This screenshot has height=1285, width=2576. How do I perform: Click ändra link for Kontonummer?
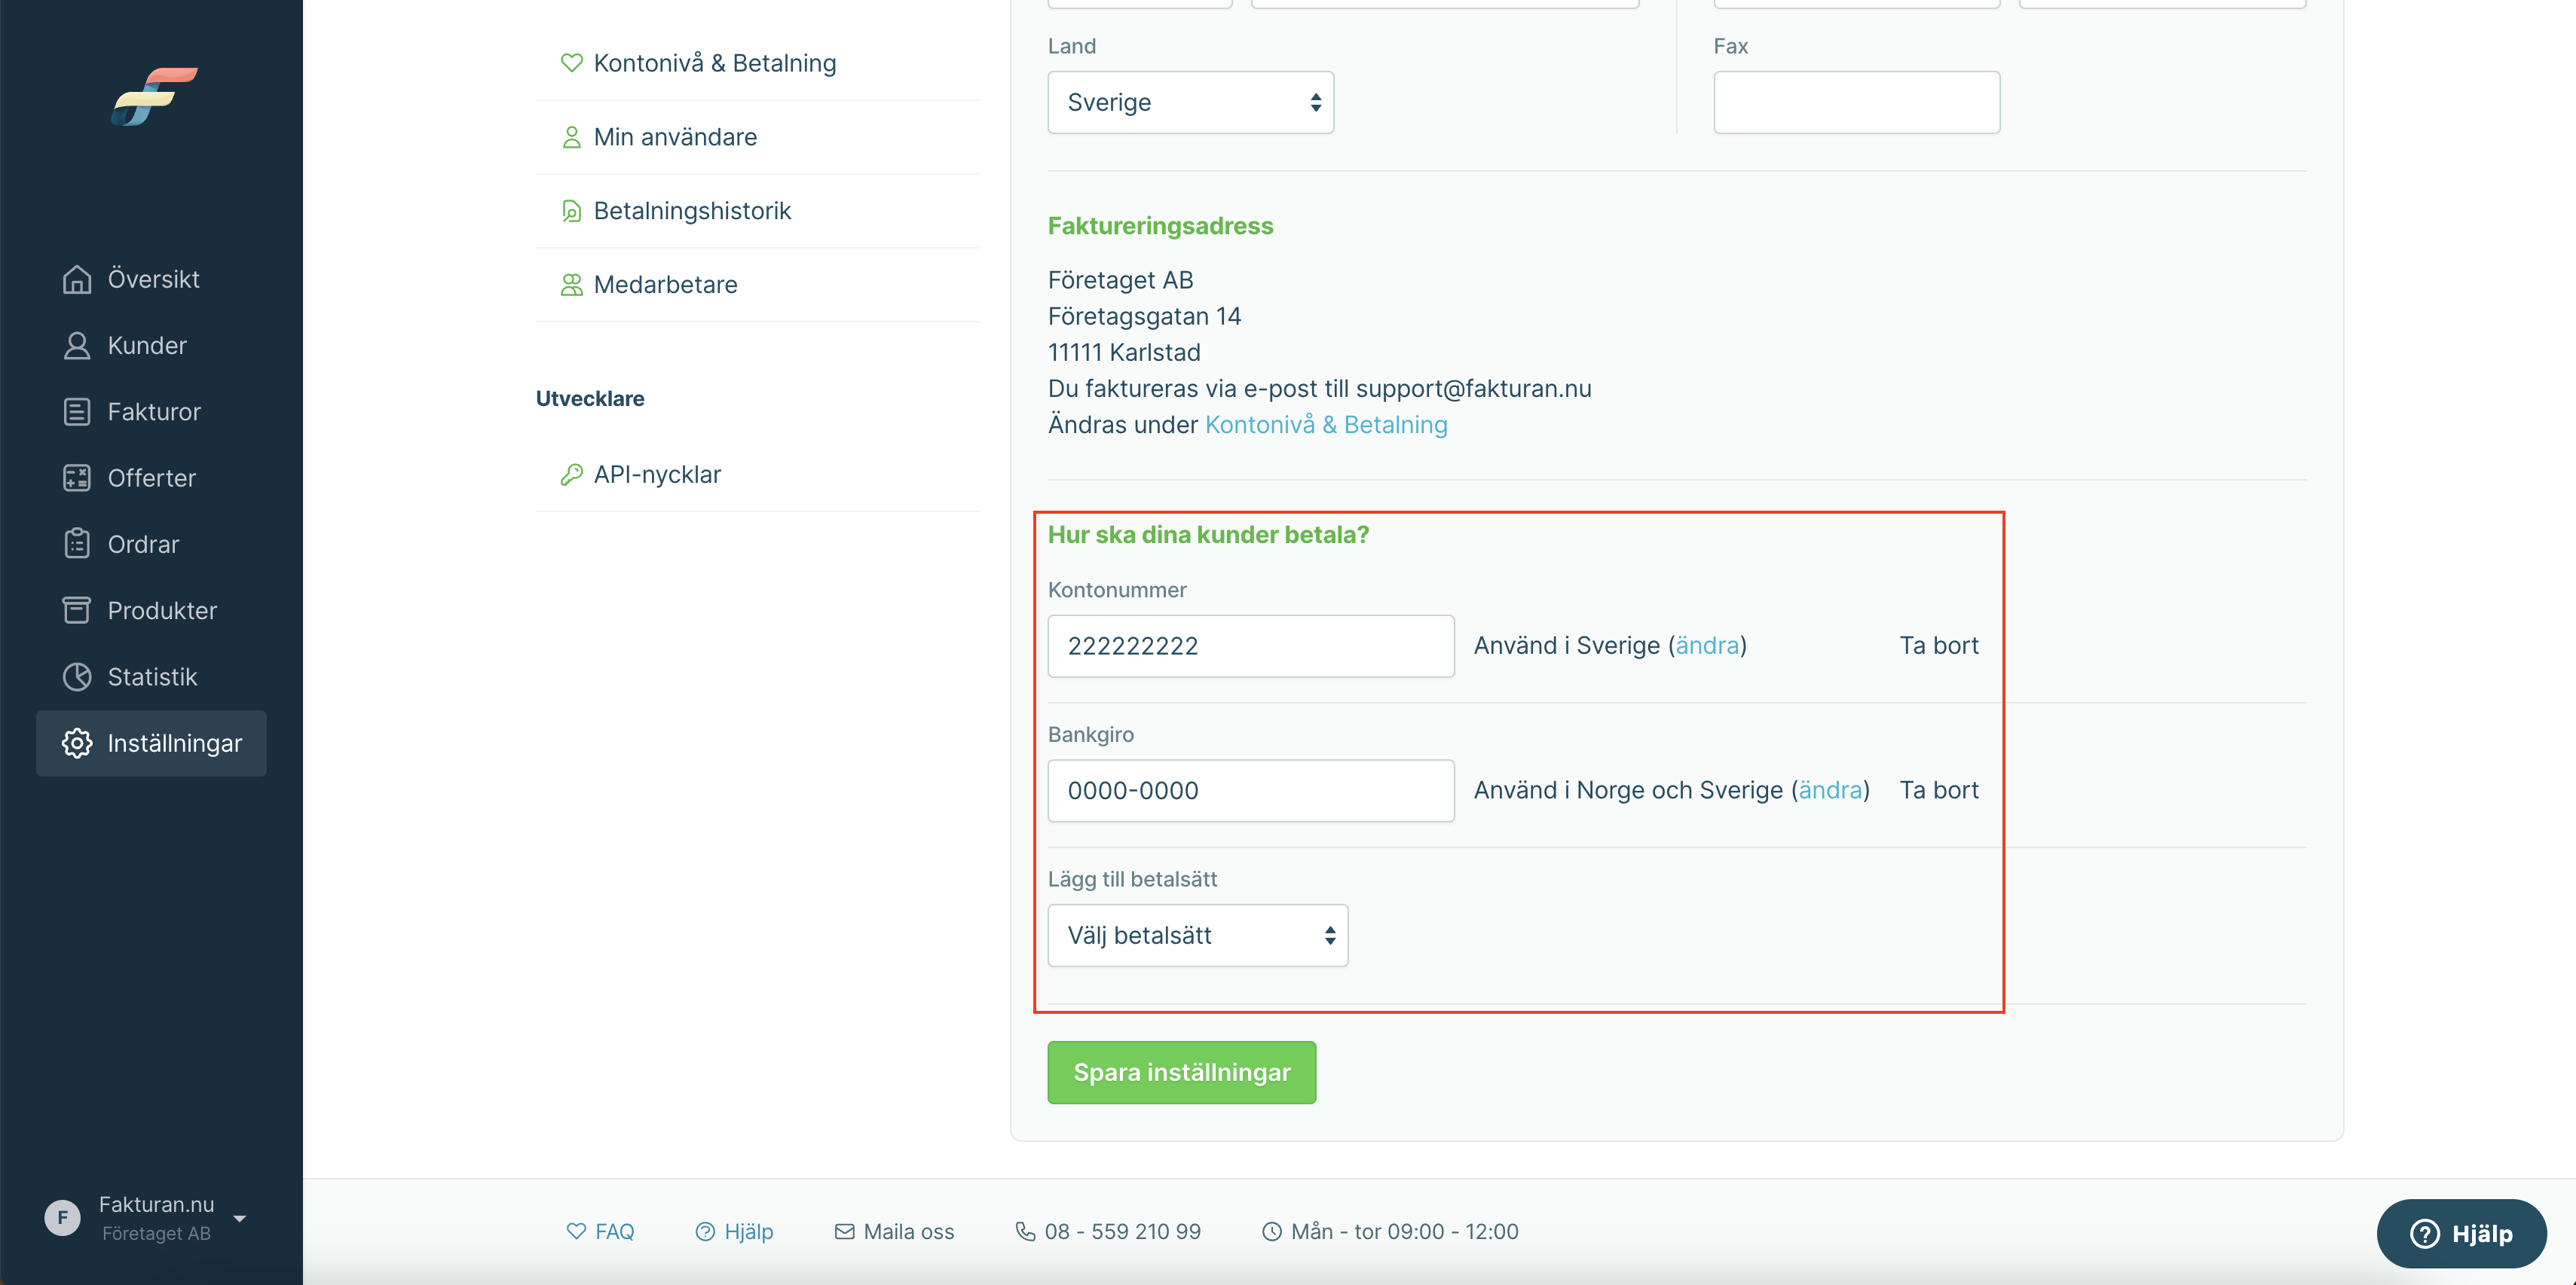click(1707, 646)
